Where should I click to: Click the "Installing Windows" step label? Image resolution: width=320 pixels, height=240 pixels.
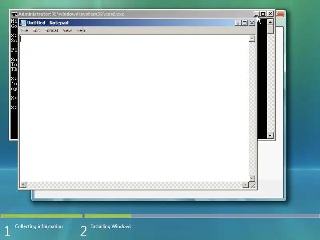click(111, 226)
